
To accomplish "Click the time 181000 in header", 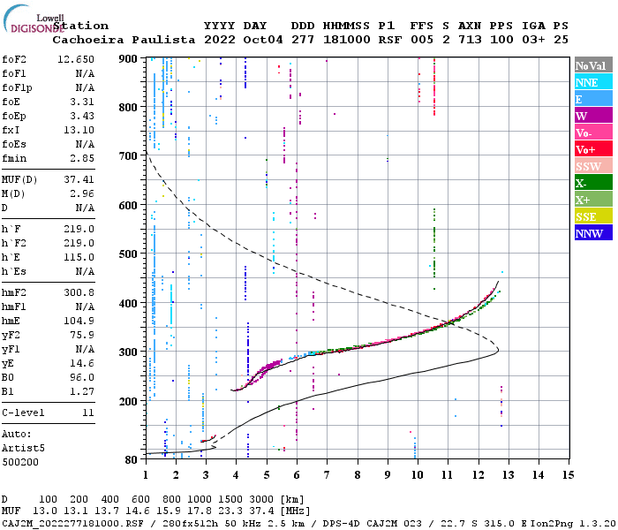I will tap(346, 40).
